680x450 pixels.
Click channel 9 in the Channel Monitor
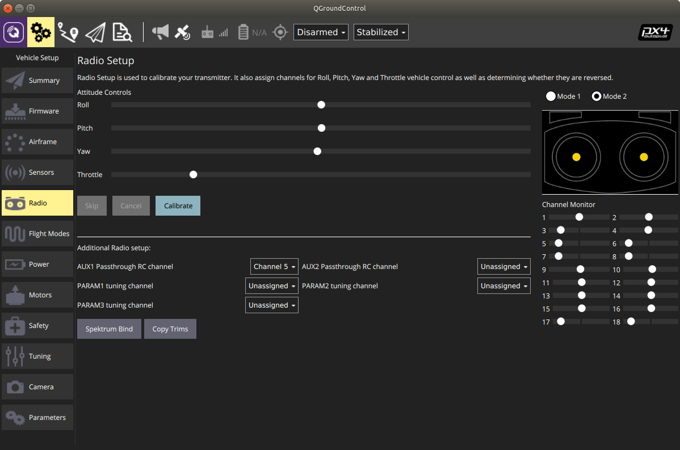click(580, 269)
